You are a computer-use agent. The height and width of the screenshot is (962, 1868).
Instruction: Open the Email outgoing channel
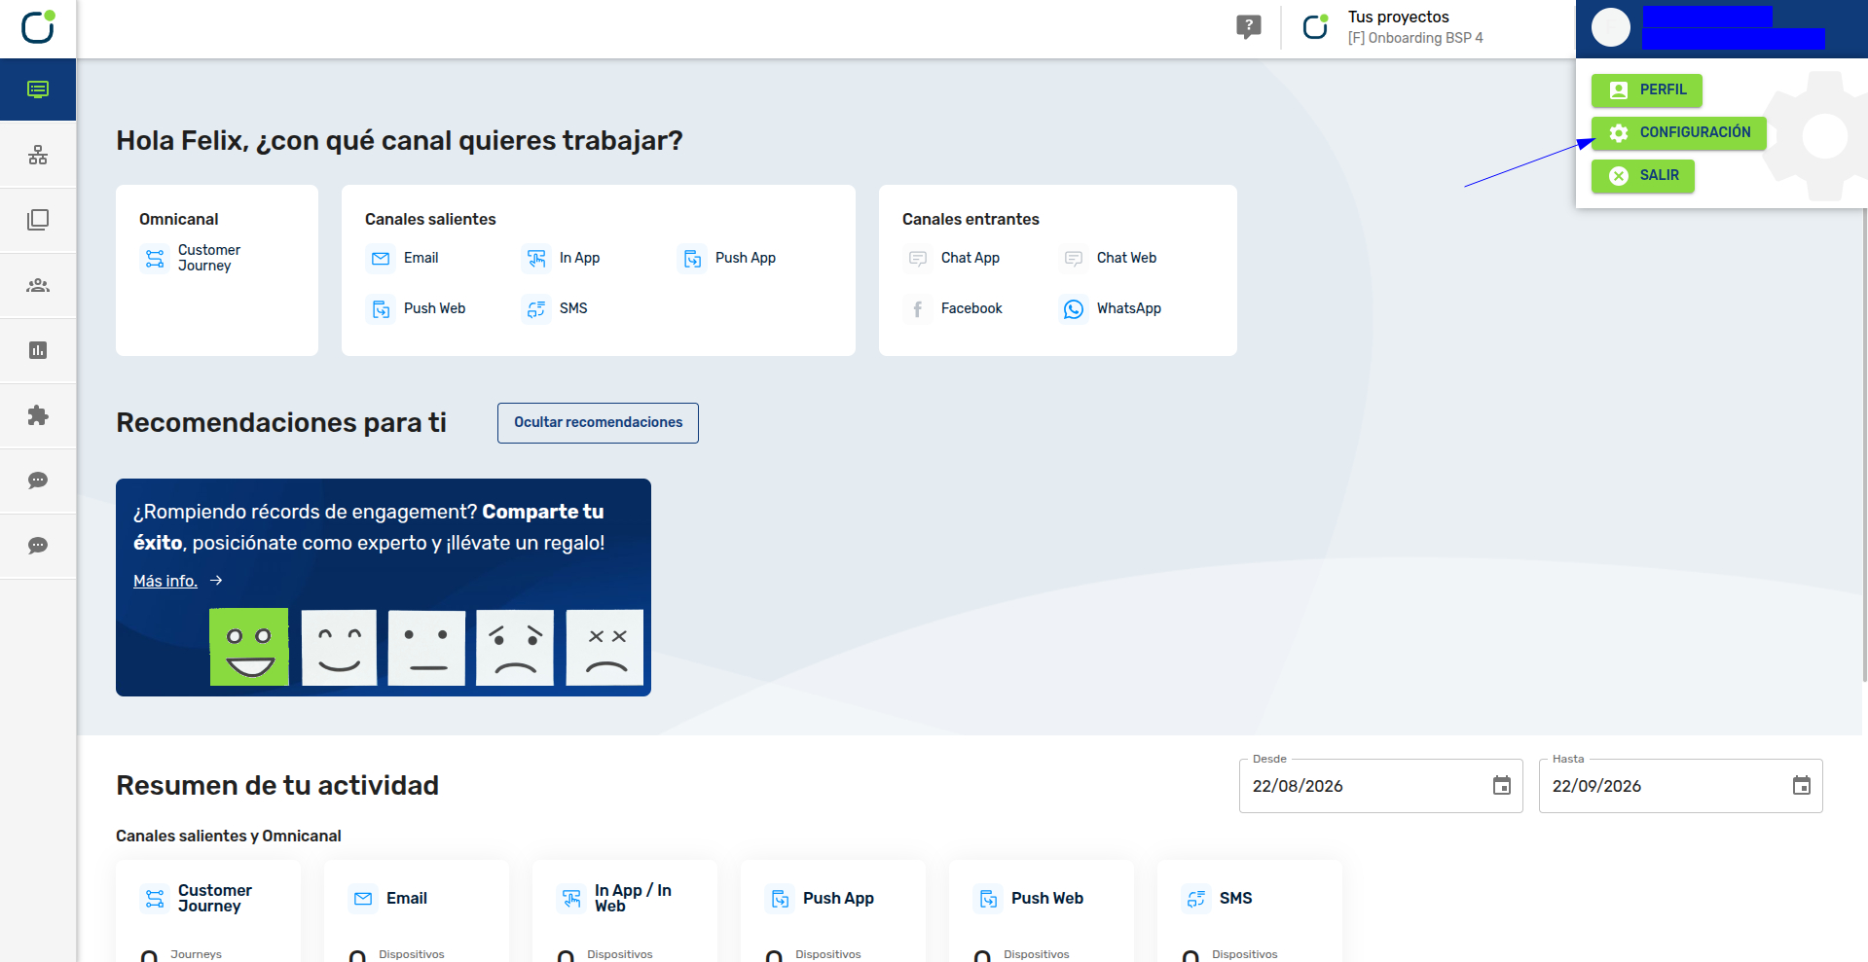403,258
